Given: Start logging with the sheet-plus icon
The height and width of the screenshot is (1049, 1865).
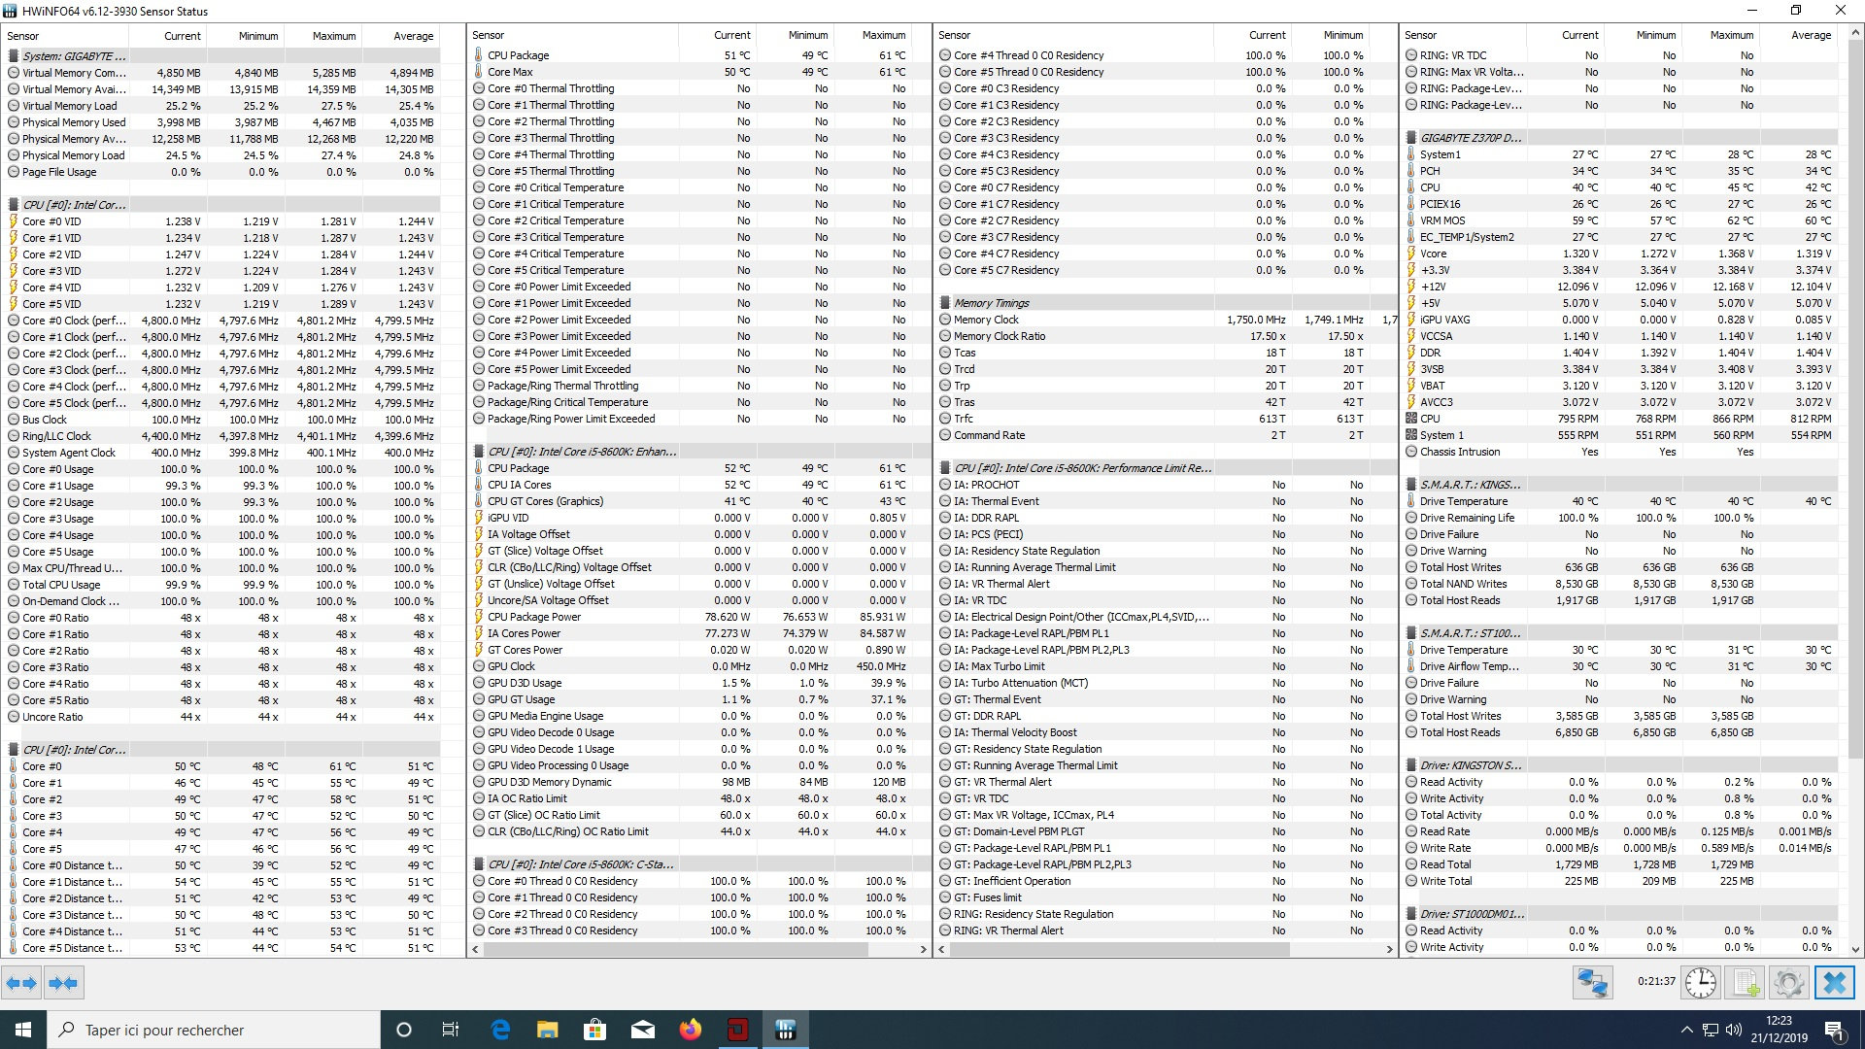Looking at the screenshot, I should click(1746, 983).
